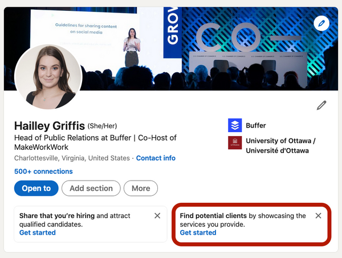This screenshot has height=258, width=342.
Task: View the '500+ connections' list
Action: (43, 171)
